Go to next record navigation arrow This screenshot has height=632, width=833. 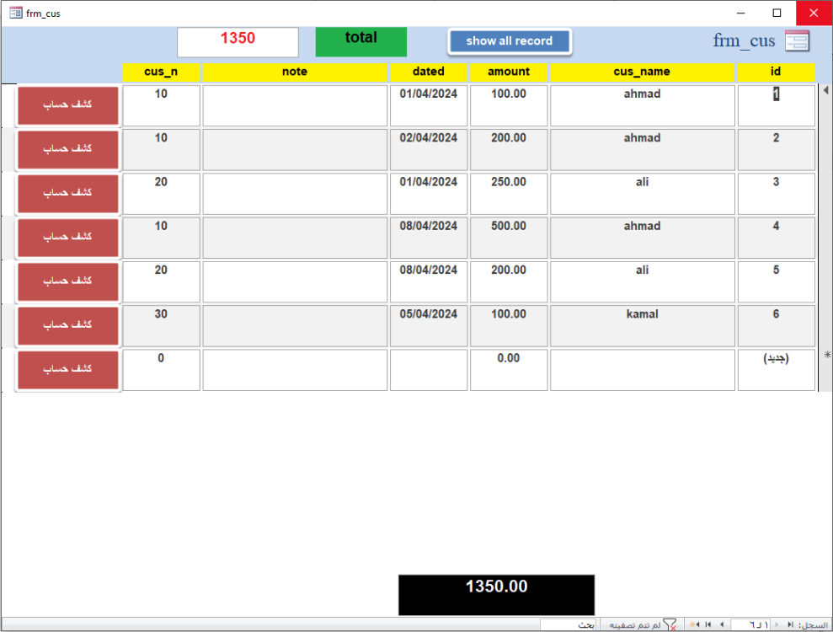pyautogui.click(x=722, y=624)
